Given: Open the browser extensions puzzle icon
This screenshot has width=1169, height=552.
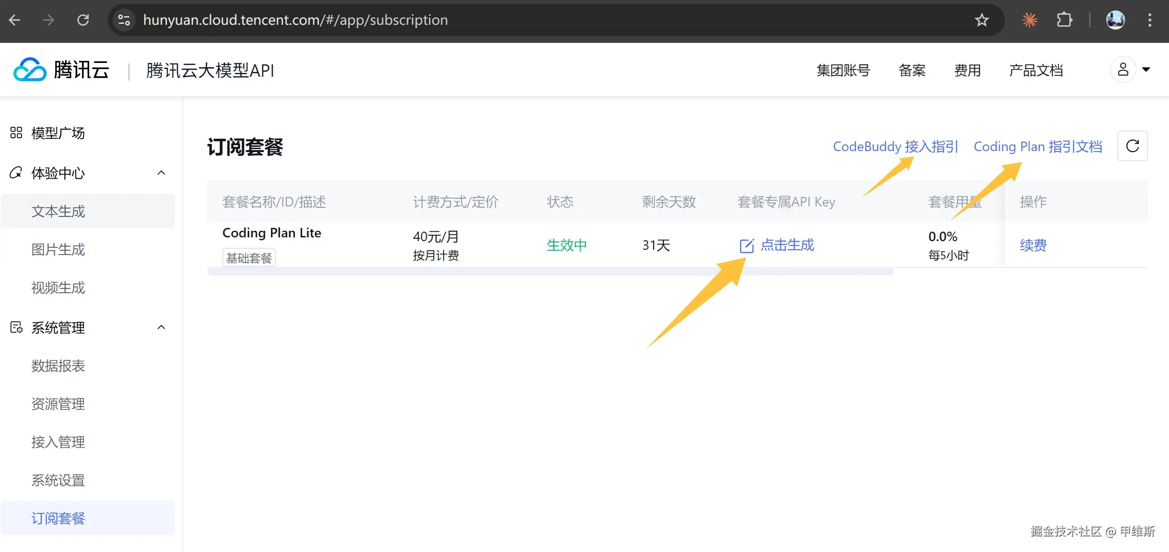Looking at the screenshot, I should tap(1064, 20).
